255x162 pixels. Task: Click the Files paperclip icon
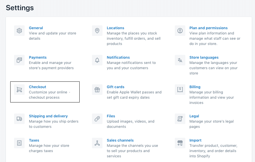(x=97, y=119)
